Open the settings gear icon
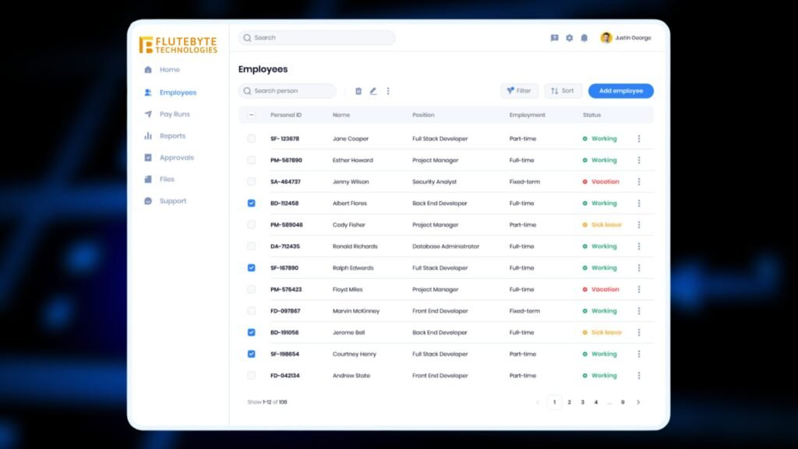The image size is (798, 449). pos(569,38)
